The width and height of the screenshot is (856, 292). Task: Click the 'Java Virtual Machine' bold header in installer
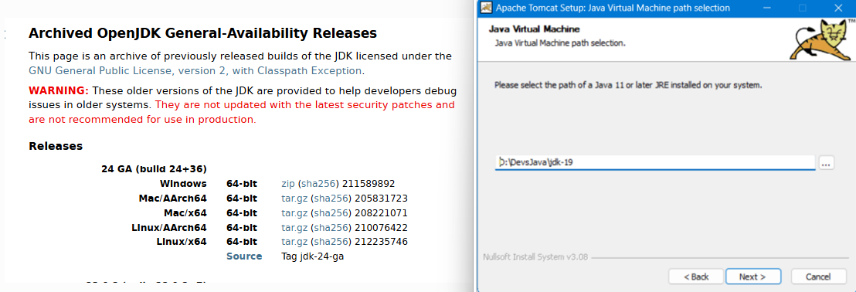534,29
